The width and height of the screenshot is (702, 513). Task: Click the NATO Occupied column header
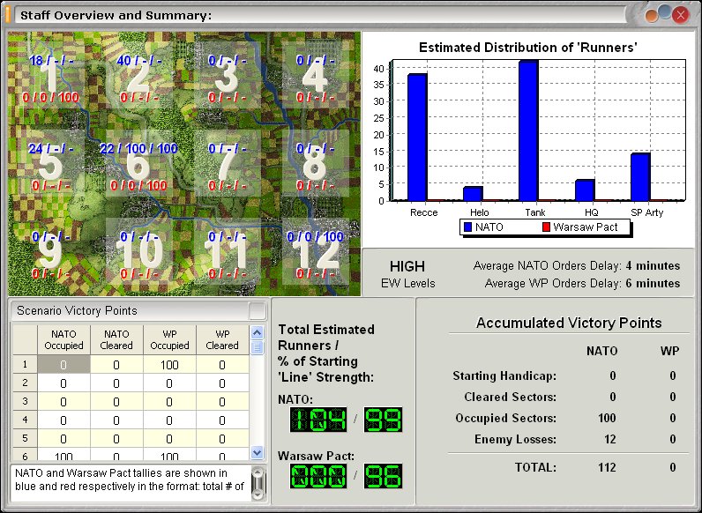pos(63,339)
